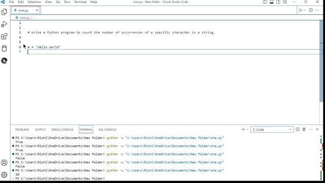Click the comment text on line 3
Screen dimensions: 325x183
tap(121, 33)
